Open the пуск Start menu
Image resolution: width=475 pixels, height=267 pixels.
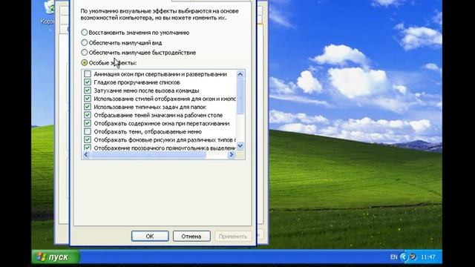tap(56, 257)
